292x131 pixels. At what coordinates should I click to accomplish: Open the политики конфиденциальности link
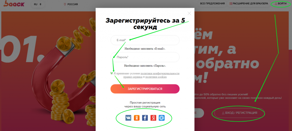point(160,73)
